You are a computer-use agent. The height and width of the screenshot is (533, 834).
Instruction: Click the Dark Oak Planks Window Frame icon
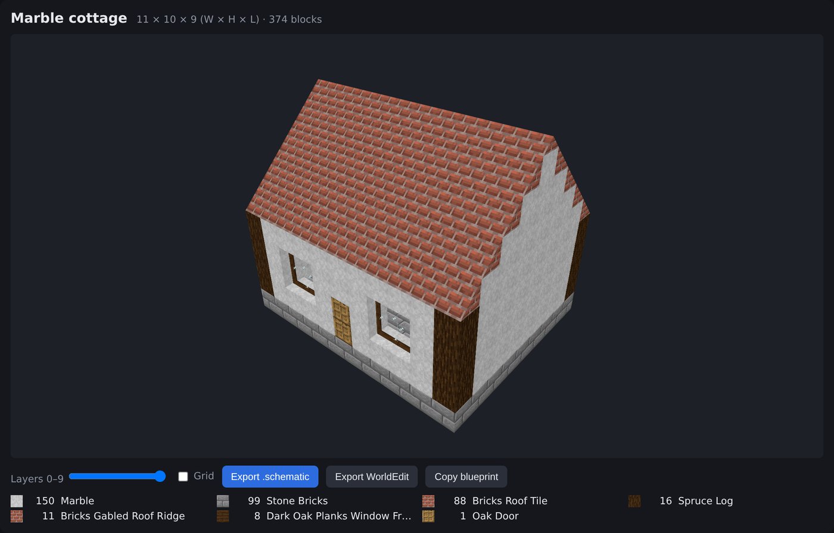pyautogui.click(x=223, y=516)
